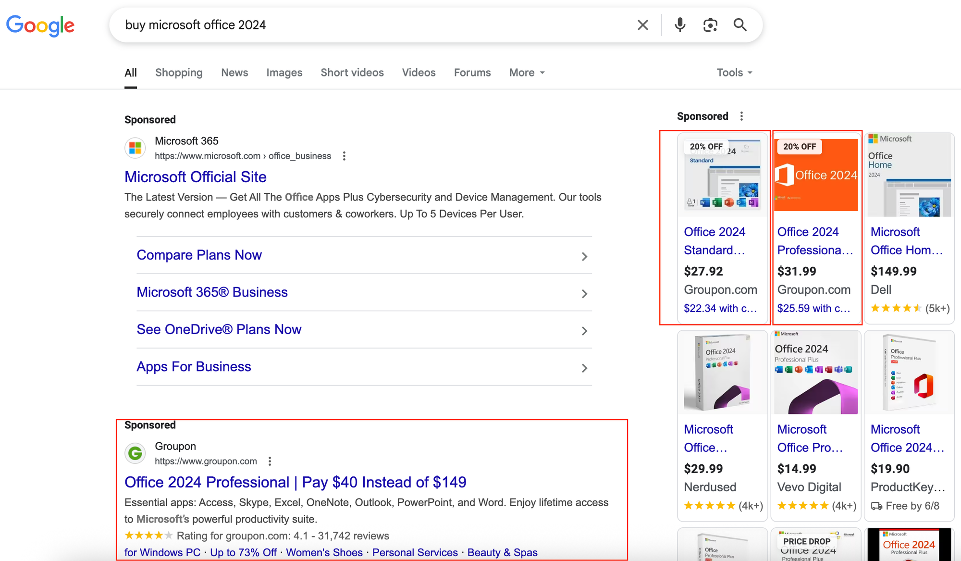Image resolution: width=961 pixels, height=561 pixels.
Task: Click Office 2024 Standard product image
Action: pos(722,175)
